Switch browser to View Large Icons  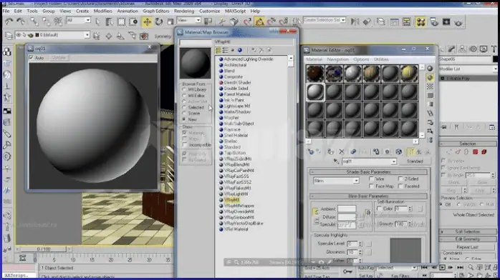(x=240, y=50)
